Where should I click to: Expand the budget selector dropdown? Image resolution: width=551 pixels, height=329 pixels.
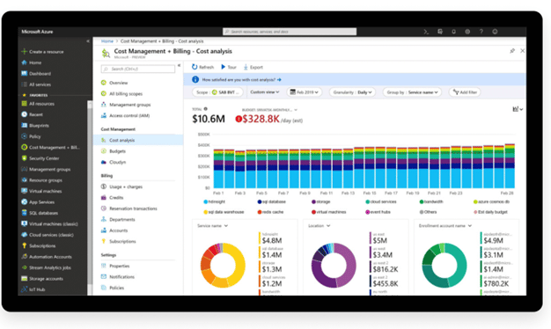click(296, 110)
